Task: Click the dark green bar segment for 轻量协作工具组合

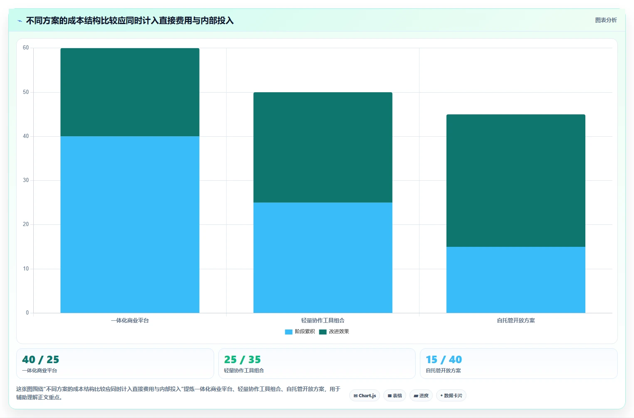Action: point(323,148)
